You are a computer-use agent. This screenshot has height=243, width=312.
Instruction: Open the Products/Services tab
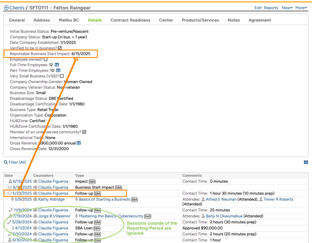click(200, 20)
